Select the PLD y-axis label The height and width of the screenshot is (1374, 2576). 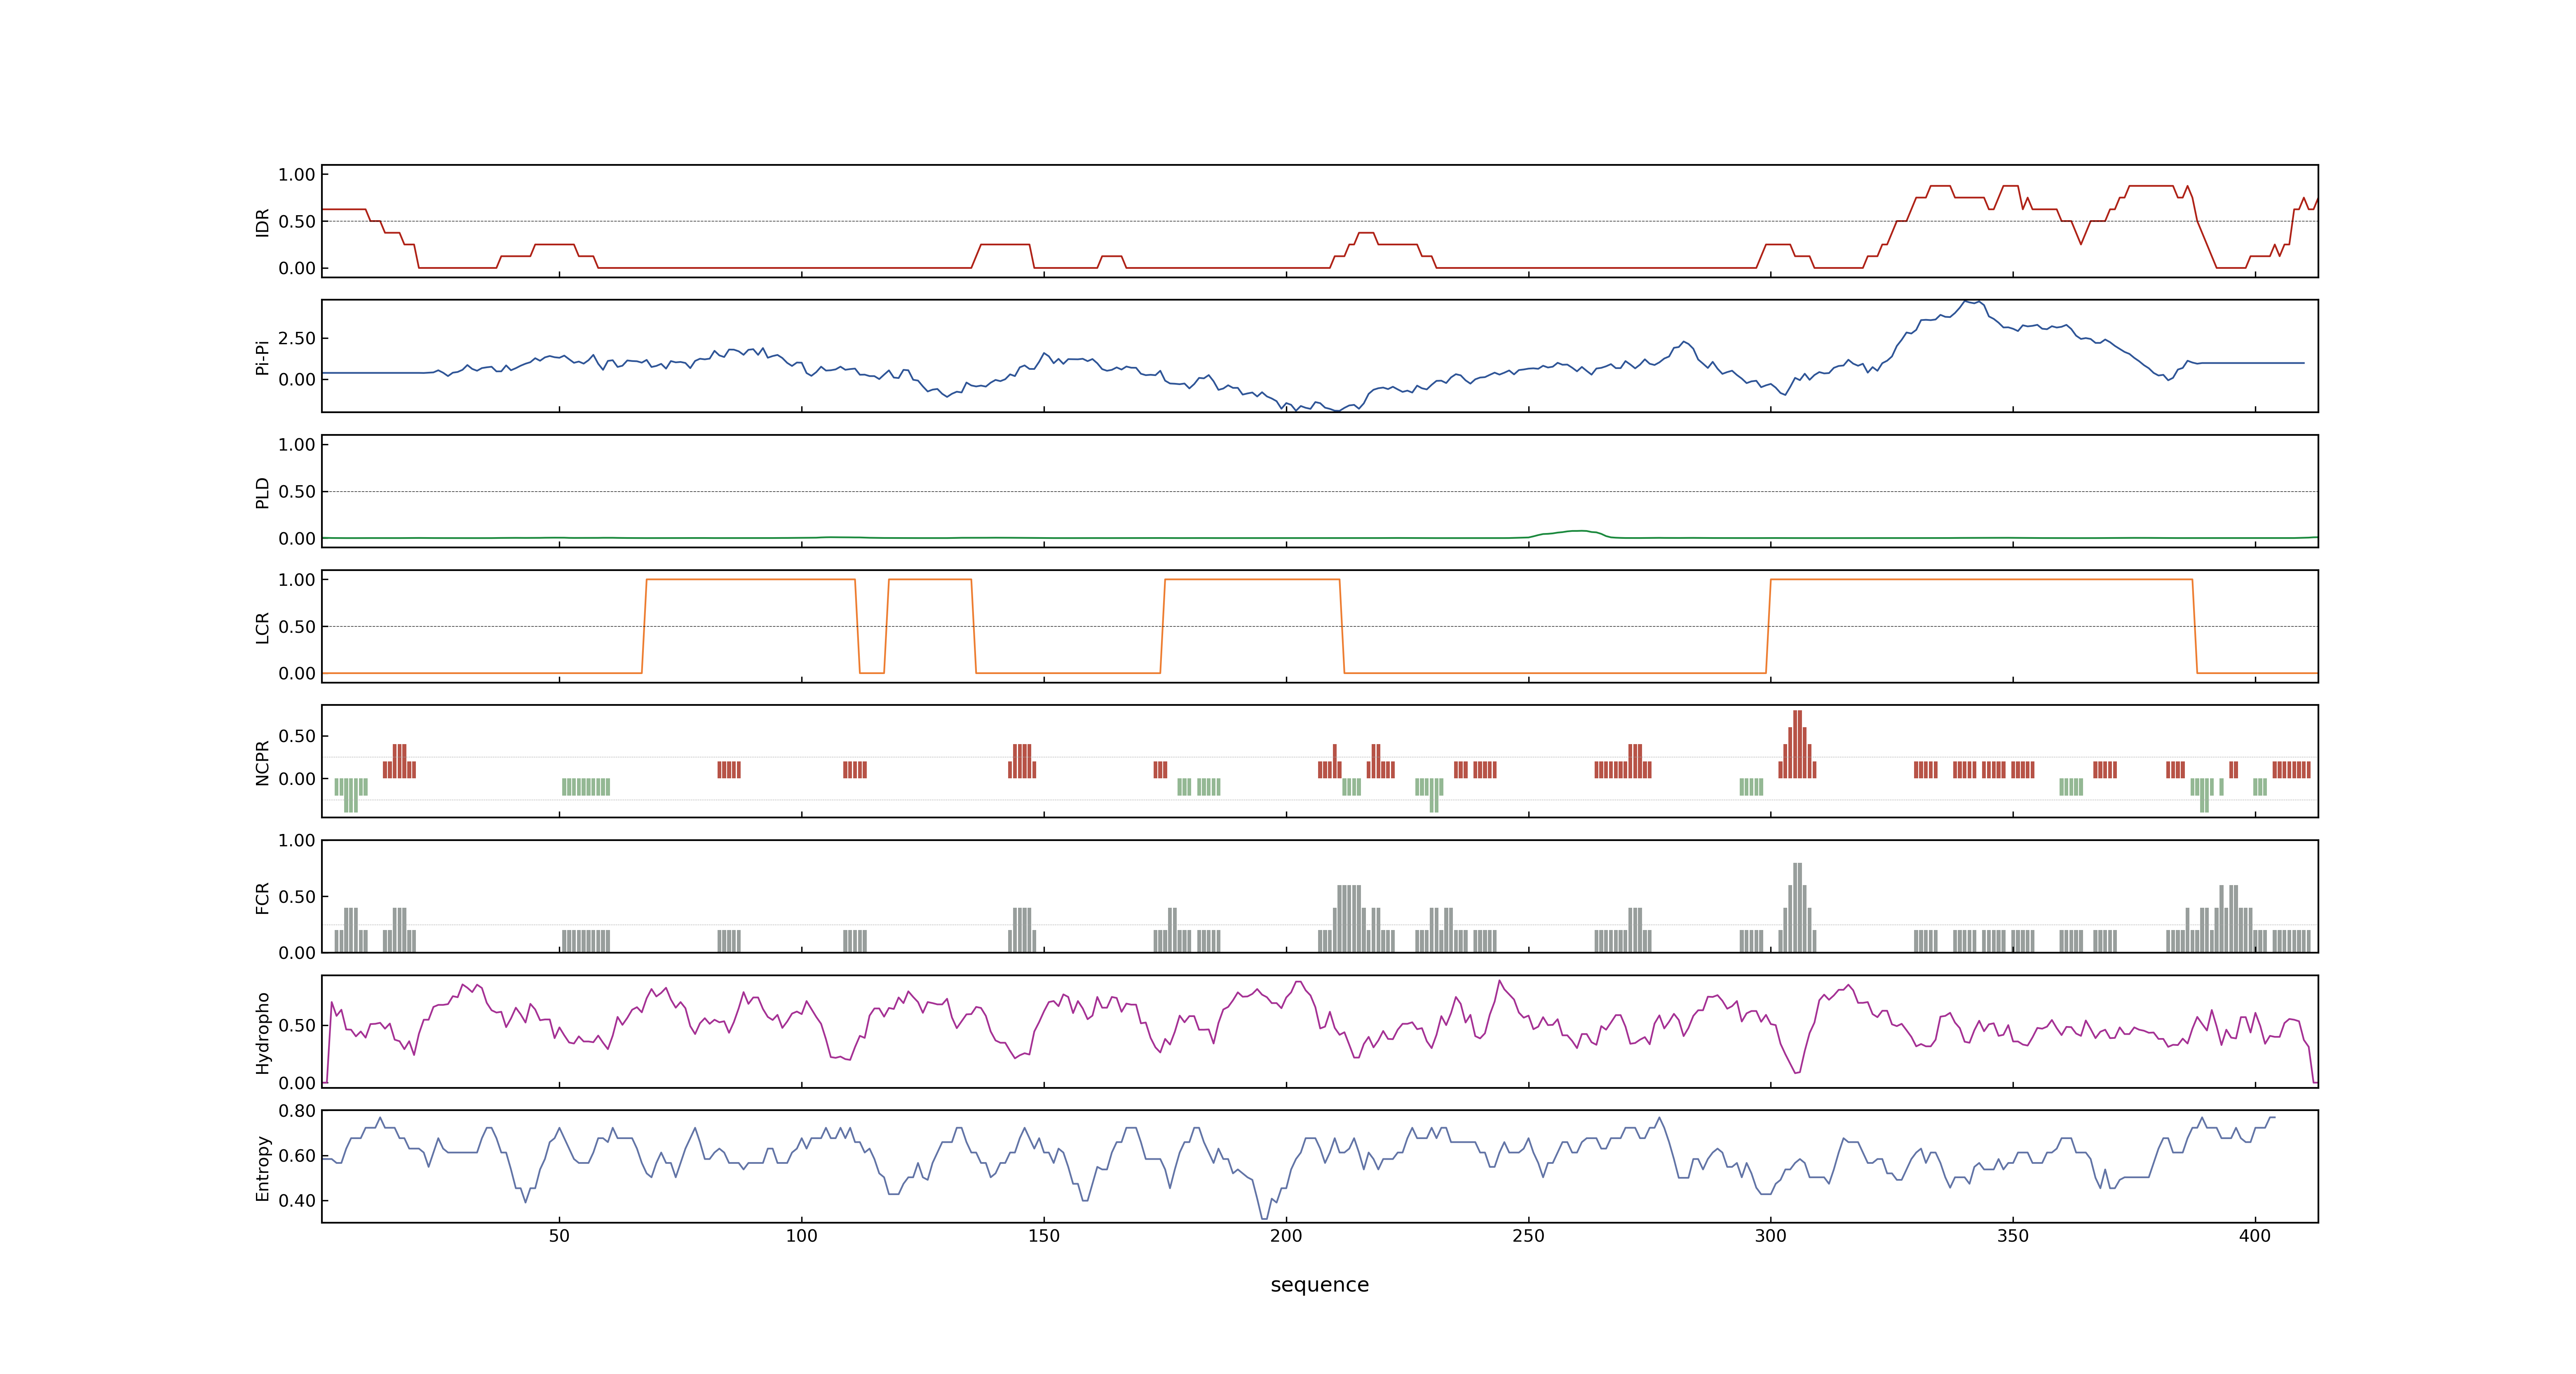click(263, 492)
